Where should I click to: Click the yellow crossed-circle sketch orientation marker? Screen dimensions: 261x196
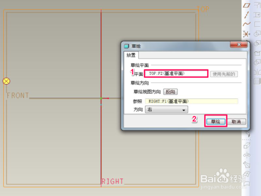click(x=6, y=81)
